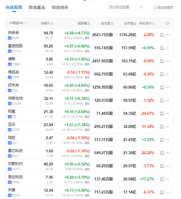Open three-dot menu in 好未来 row
The width and height of the screenshot is (181, 199).
(x=168, y=87)
